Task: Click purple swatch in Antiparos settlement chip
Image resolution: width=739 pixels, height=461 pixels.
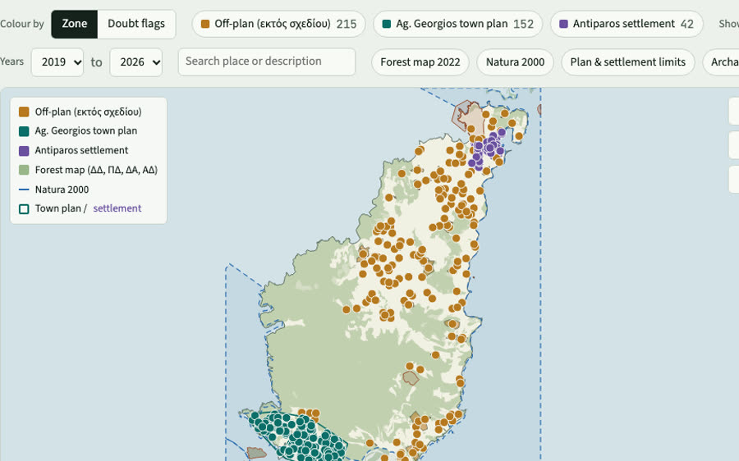Action: 563,24
